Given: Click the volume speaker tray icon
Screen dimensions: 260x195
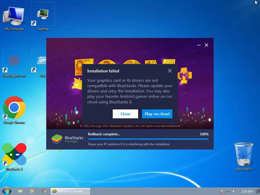Looking at the screenshot, I should coord(234,191).
